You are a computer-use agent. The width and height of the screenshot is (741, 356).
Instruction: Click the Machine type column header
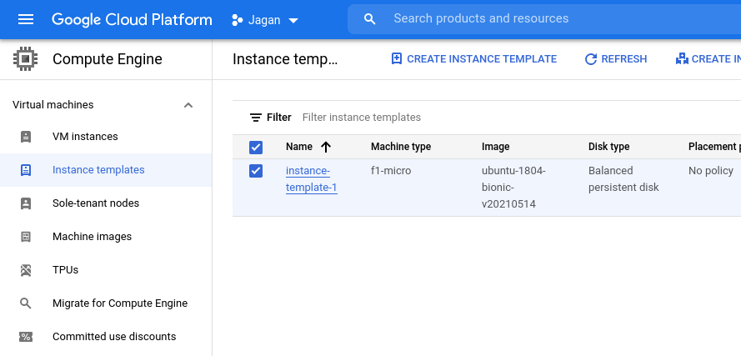[x=401, y=147]
